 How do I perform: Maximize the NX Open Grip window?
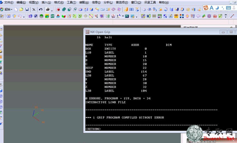tap(231, 32)
